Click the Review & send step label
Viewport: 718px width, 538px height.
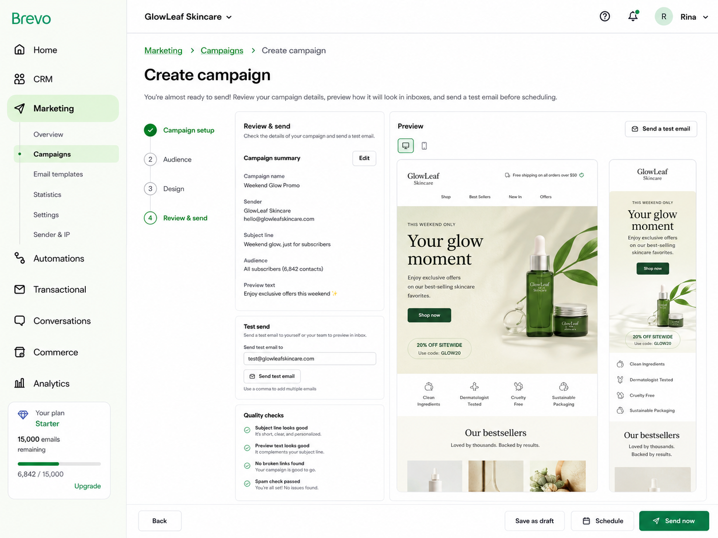[x=185, y=218]
